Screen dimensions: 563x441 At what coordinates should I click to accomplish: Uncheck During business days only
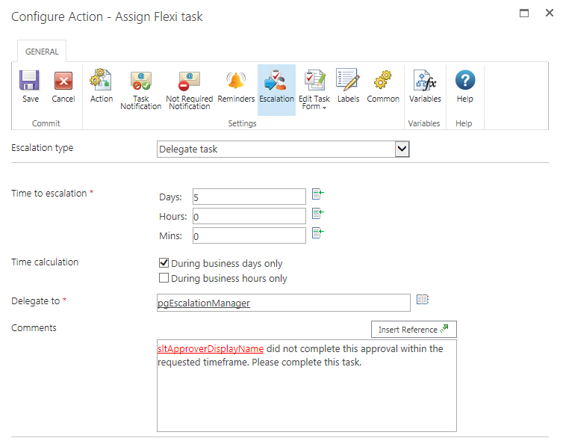click(164, 264)
